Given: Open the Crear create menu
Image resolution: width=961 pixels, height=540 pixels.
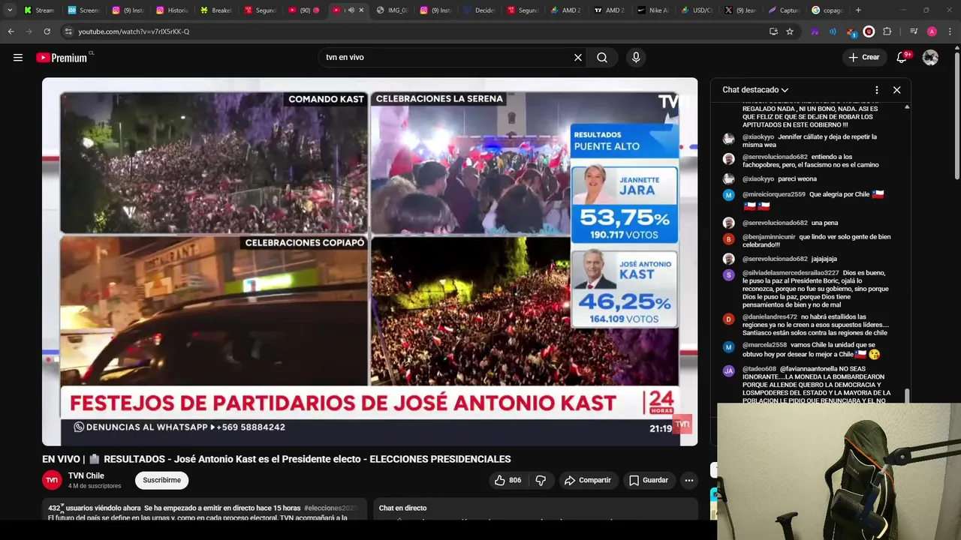Looking at the screenshot, I should point(863,57).
